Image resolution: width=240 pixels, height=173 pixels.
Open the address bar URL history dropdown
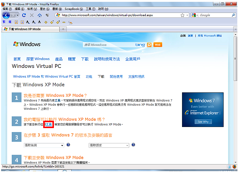coord(187,15)
